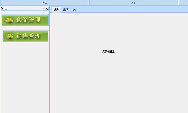Switch to the 表A tab
Viewport: 188px width, 113px height.
point(56,9)
